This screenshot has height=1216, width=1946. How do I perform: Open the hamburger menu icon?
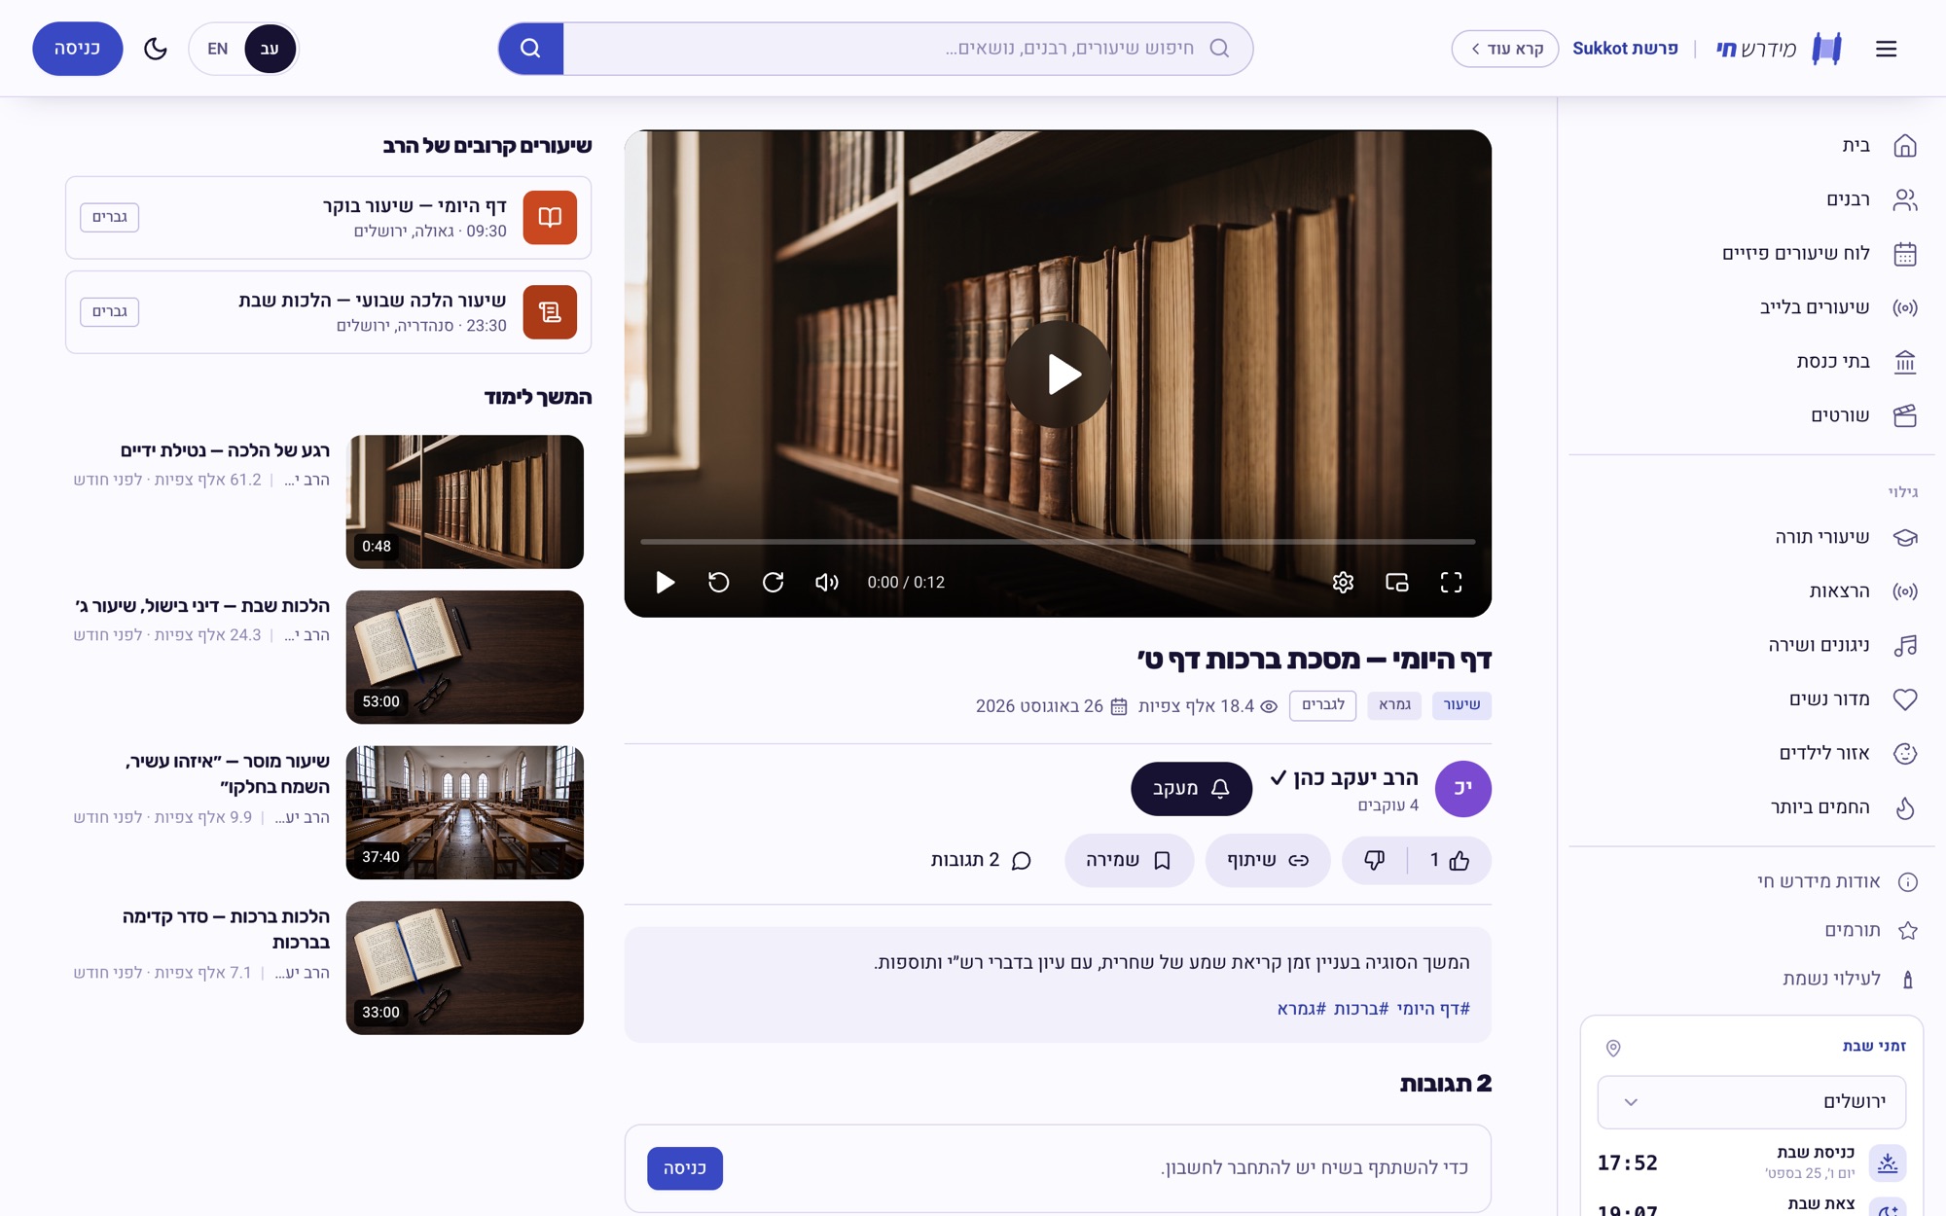1886,49
